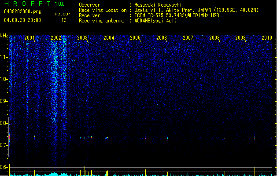Click the Receiver label

pyautogui.click(x=89, y=15)
